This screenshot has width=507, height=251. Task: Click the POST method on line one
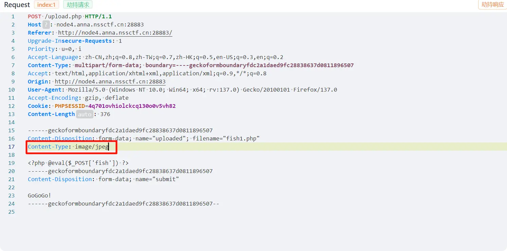tap(34, 16)
